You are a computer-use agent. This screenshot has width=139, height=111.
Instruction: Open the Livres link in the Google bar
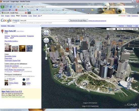[x=30, y=16]
